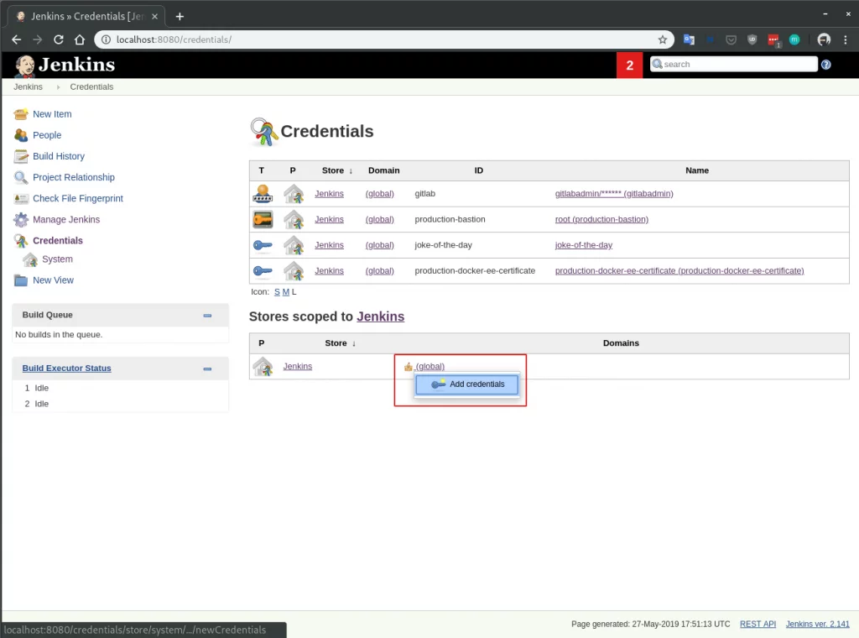Image resolution: width=859 pixels, height=638 pixels.
Task: Click the People sidebar icon
Action: click(x=21, y=135)
